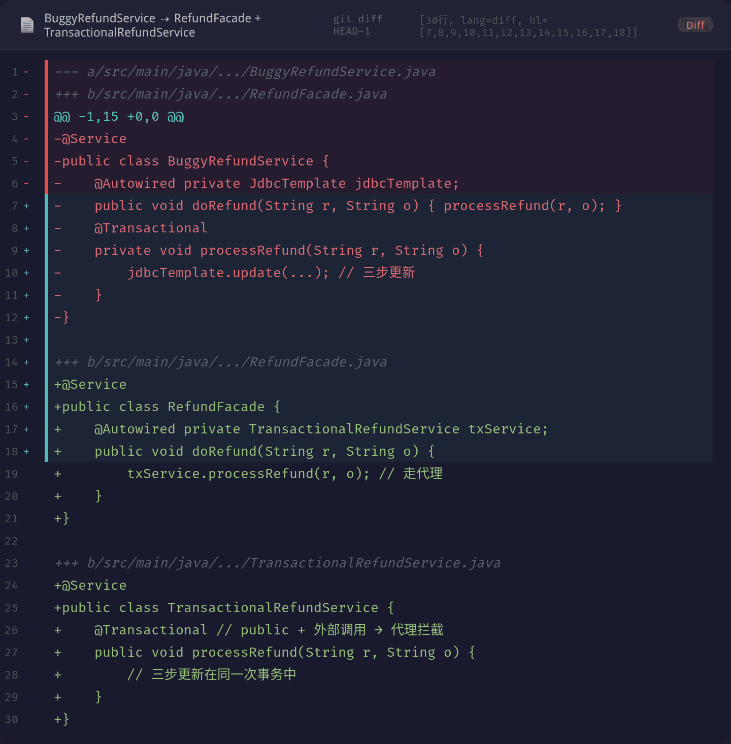This screenshot has height=744, width=731.
Task: Click the comment '// 三步更新在同一次事务中'
Action: click(x=212, y=675)
